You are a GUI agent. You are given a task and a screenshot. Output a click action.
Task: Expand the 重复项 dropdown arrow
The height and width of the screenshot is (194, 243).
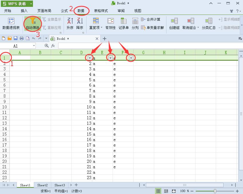(101, 27)
